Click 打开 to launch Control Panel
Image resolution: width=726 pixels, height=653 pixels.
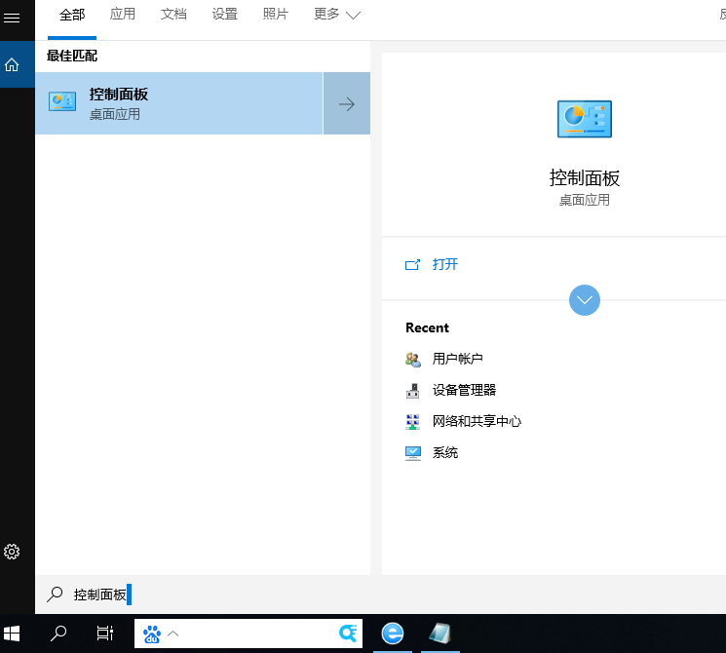pos(445,264)
